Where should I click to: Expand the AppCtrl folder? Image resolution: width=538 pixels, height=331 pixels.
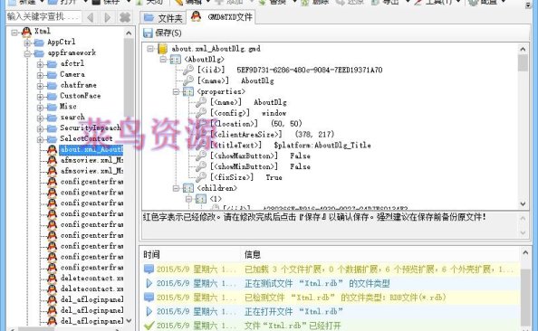[x=27, y=43]
